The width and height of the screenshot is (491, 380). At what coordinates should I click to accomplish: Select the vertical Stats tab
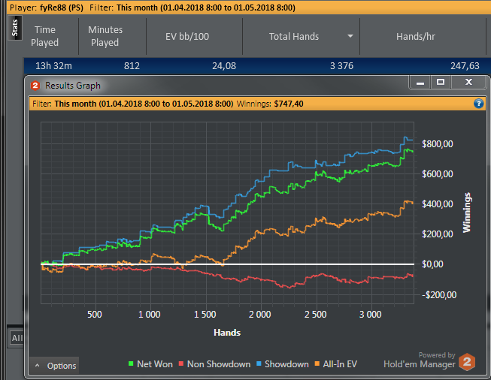tap(15, 28)
